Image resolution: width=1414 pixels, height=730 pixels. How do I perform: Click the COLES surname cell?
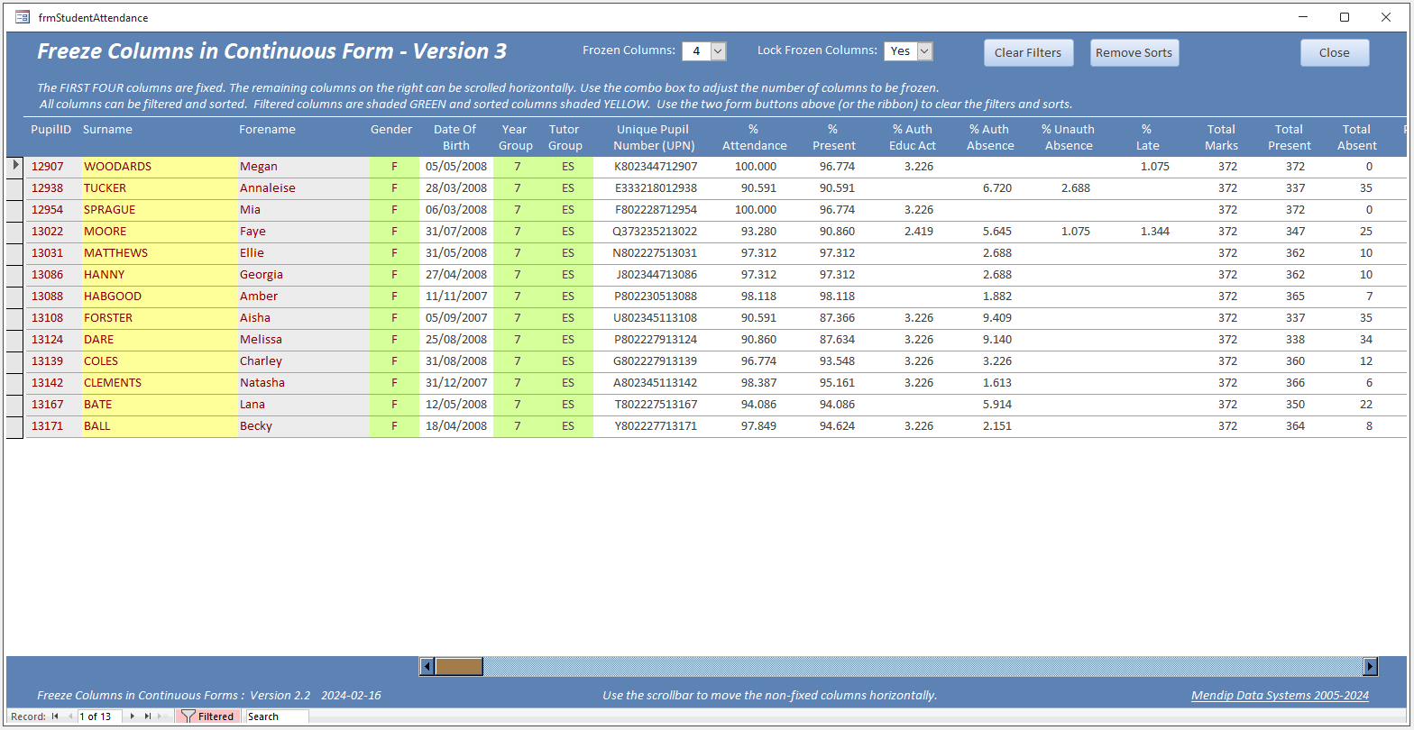click(x=160, y=360)
